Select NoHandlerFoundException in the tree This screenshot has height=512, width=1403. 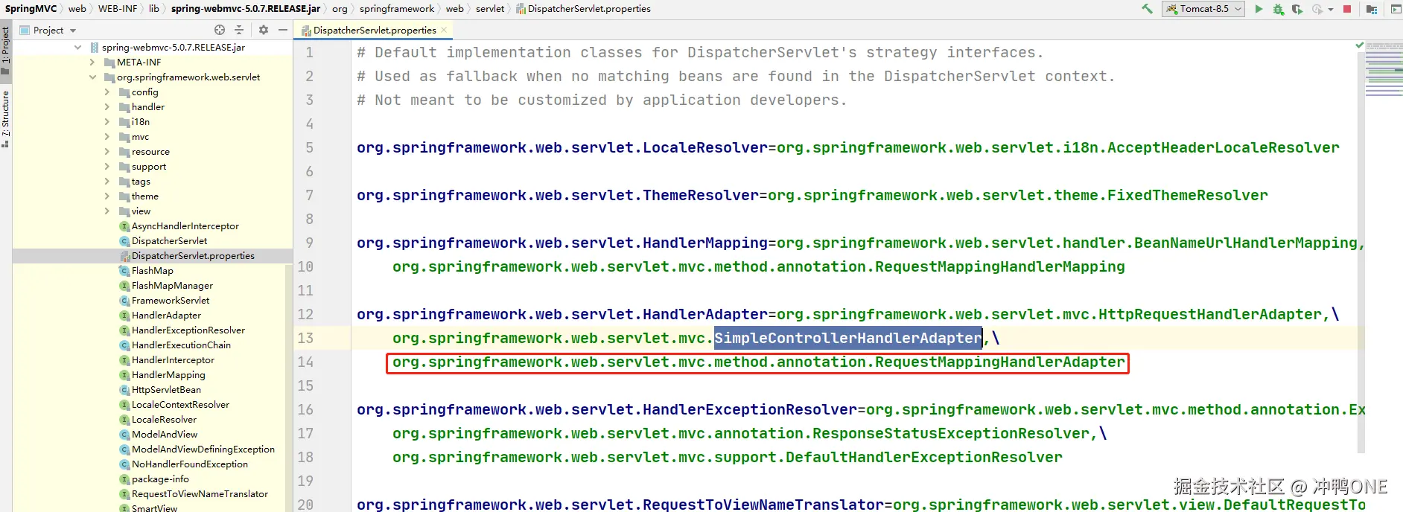[x=190, y=464]
